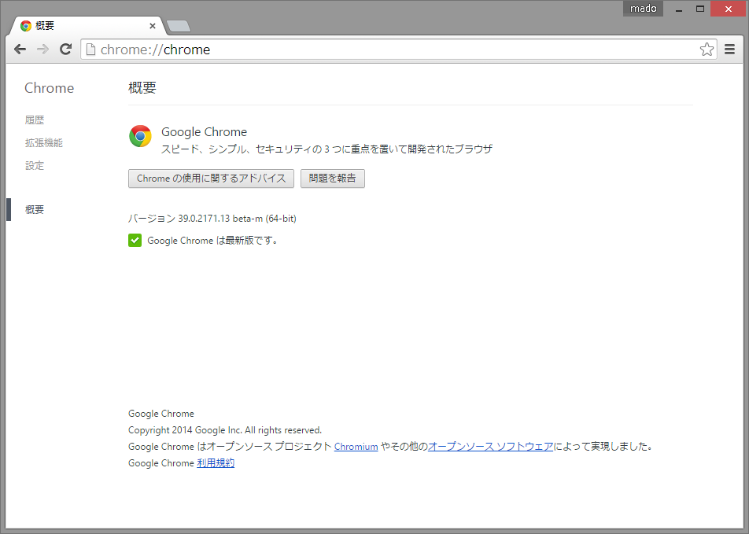Image resolution: width=749 pixels, height=534 pixels.
Task: Click the Chromeの使用に関するアドバイス button
Action: (x=211, y=179)
